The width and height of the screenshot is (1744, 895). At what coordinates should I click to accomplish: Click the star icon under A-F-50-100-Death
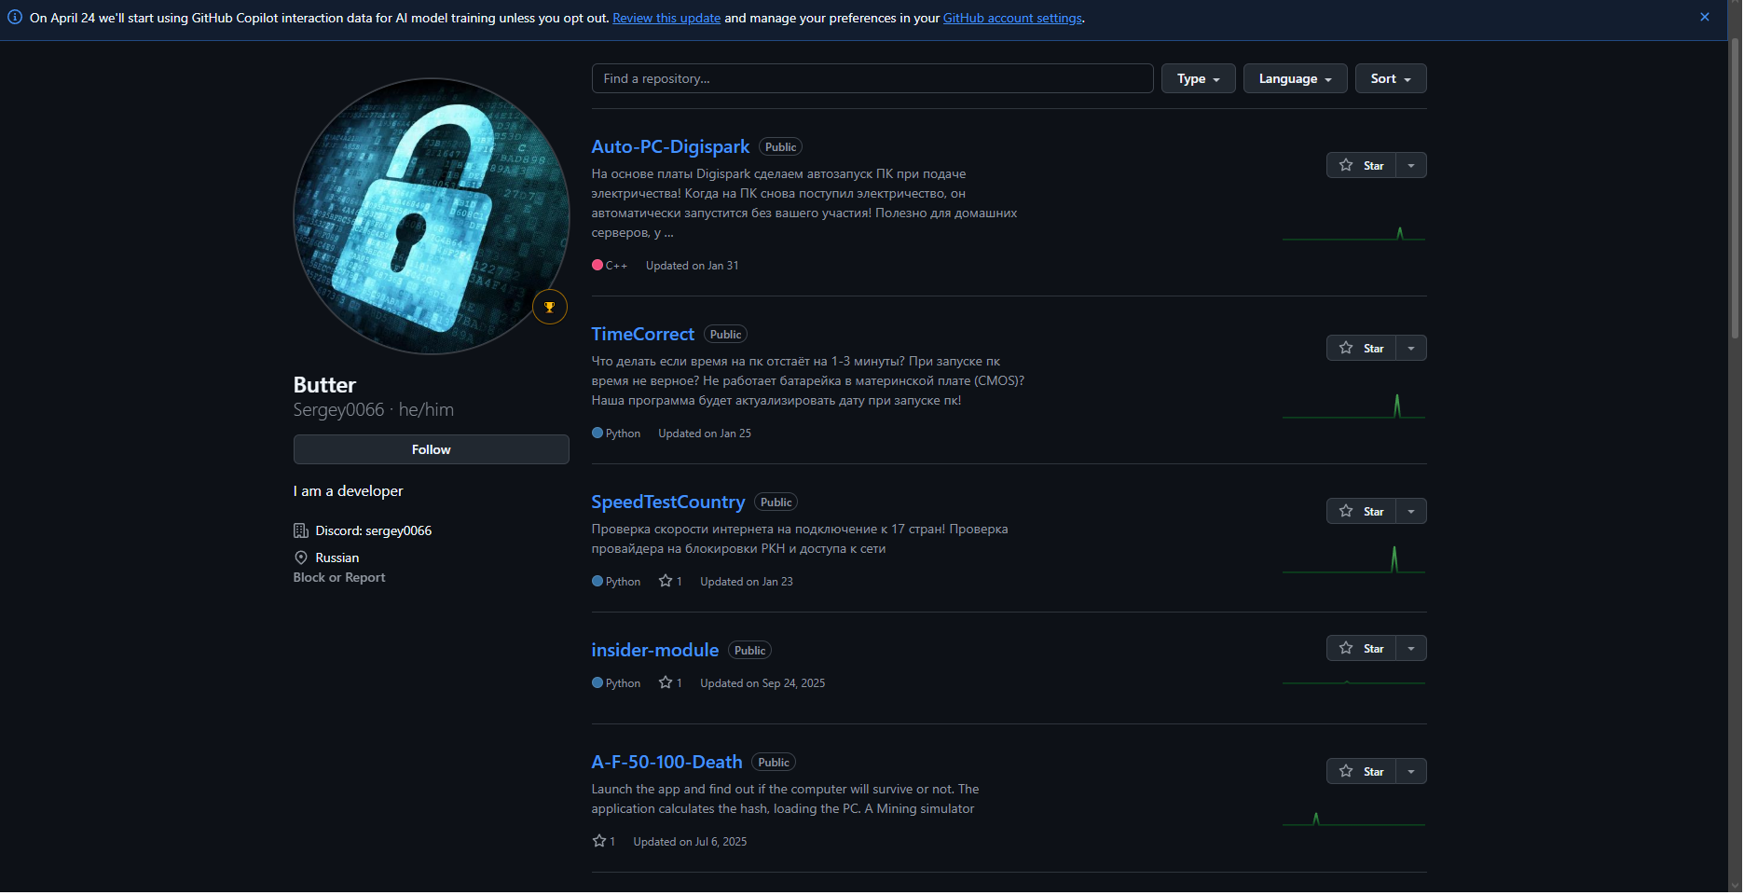(599, 840)
